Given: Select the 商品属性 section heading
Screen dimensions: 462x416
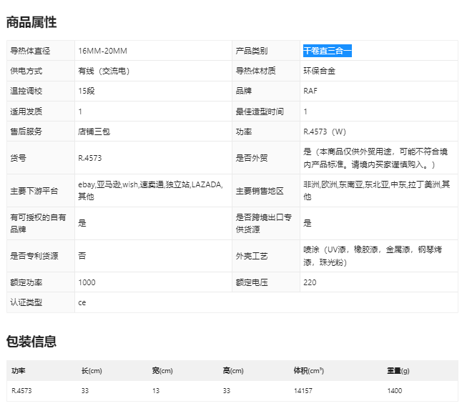Looking at the screenshot, I should (31, 22).
